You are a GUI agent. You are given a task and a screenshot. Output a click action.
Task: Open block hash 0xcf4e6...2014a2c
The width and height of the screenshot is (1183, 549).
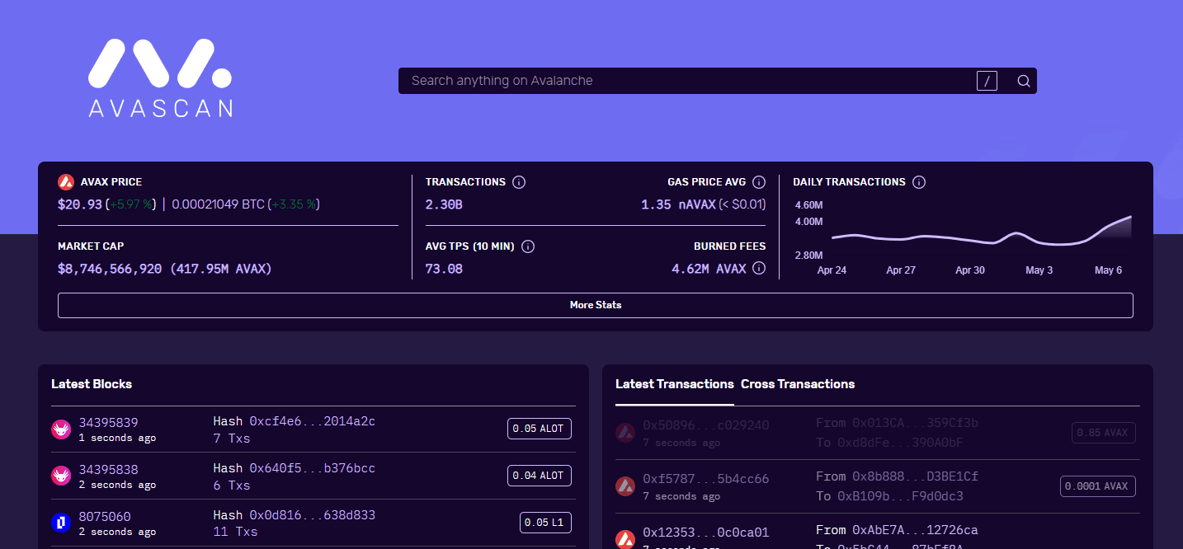pos(313,421)
